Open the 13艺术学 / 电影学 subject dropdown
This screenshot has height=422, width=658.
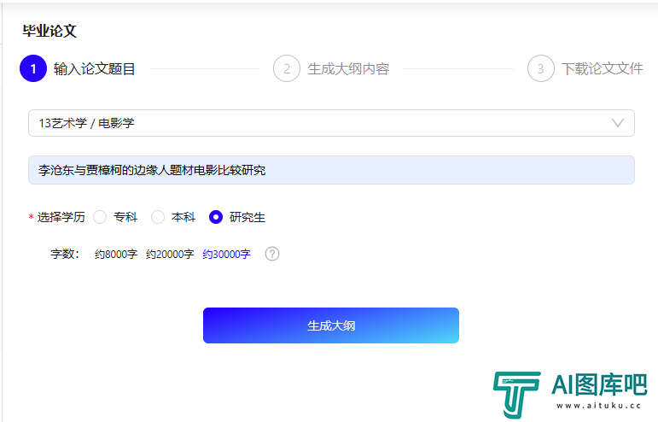(331, 123)
